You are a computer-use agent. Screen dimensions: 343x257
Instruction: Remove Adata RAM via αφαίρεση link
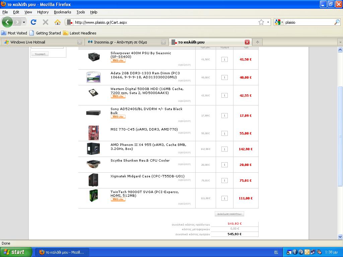tap(185, 80)
